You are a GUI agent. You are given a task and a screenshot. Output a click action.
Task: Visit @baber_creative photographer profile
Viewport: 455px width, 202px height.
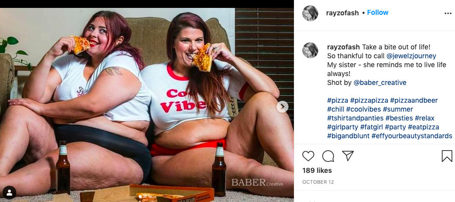(380, 82)
